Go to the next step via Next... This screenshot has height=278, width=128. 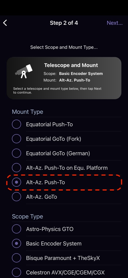point(114,23)
